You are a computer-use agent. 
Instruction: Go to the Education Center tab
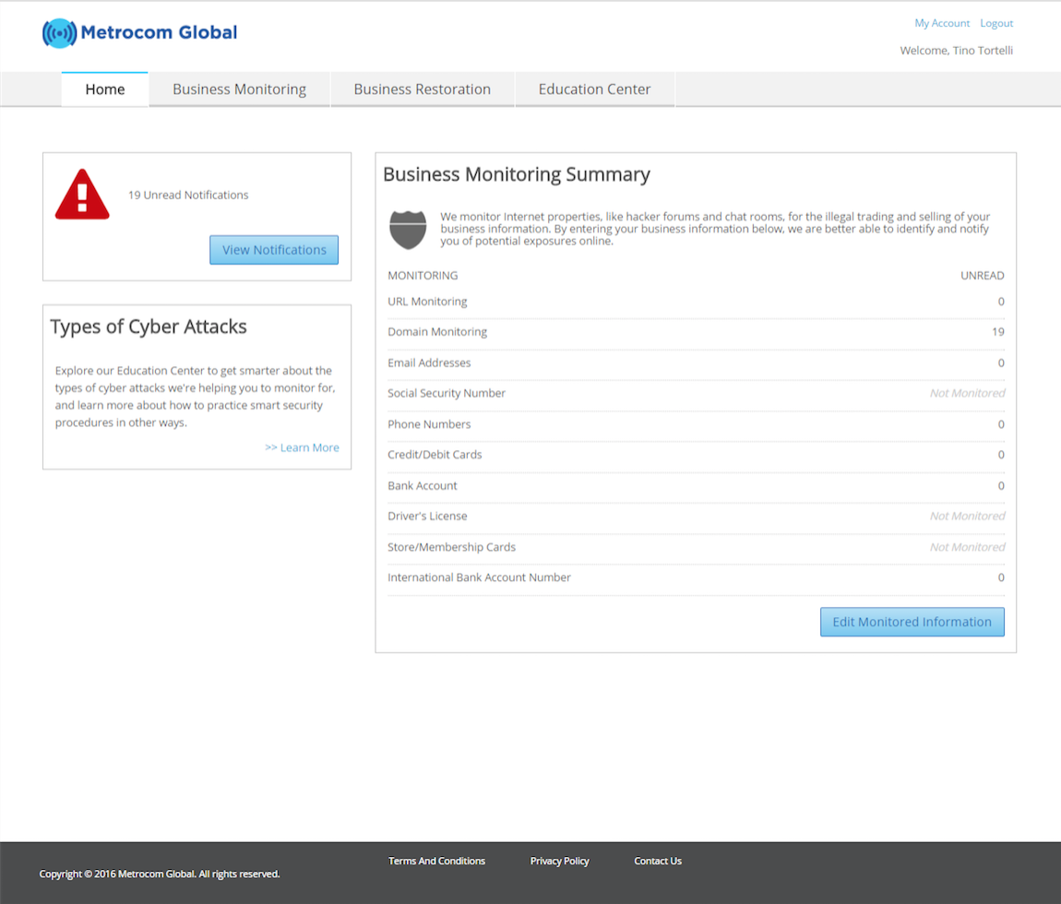(594, 89)
